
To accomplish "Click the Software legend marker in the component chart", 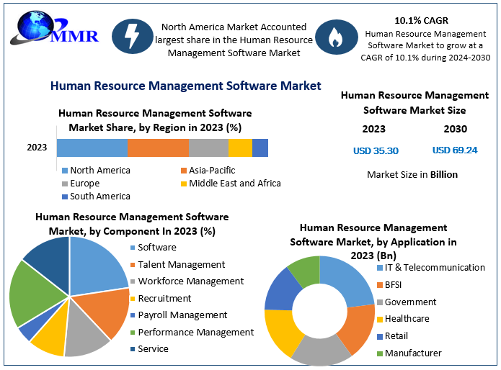I will 133,248.
